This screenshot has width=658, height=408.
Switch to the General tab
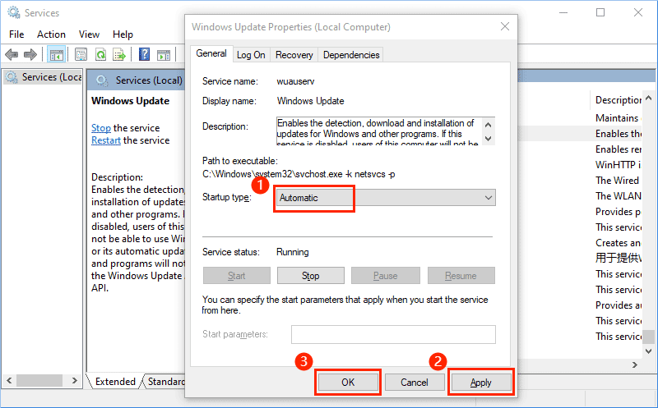[211, 53]
